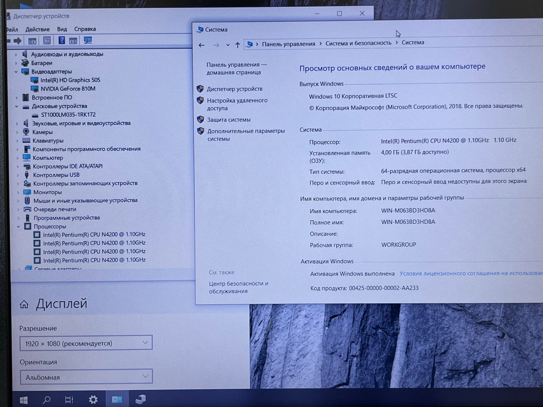Expand the Батареи node
This screenshot has width=543, height=407.
(x=16, y=63)
